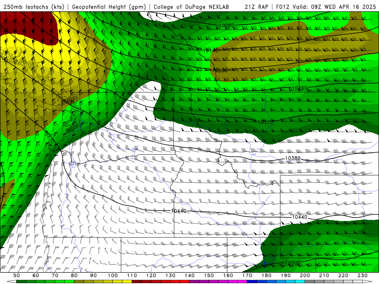This screenshot has width=379, height=284.
Task: Click the 50 value on the color scale
Action: click(17, 275)
